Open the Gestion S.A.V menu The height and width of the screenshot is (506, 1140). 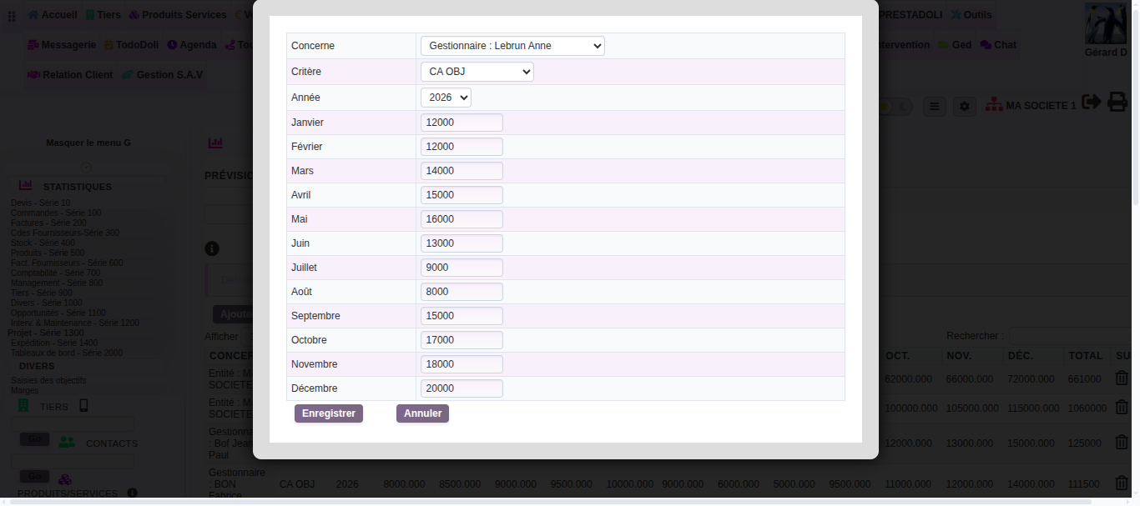(162, 75)
